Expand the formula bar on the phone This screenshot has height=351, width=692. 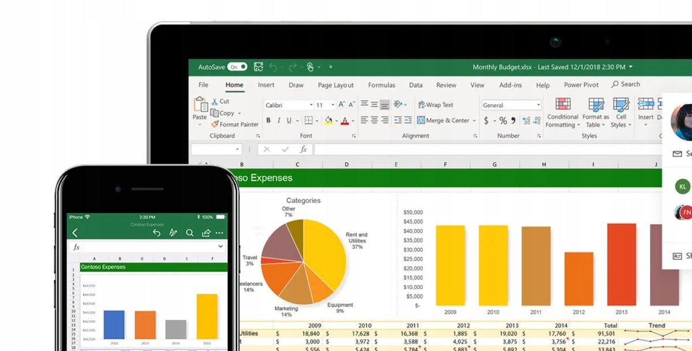220,247
